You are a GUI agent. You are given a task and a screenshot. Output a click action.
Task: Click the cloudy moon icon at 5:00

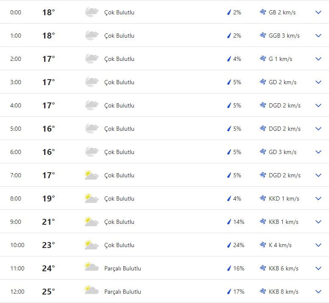(x=92, y=129)
